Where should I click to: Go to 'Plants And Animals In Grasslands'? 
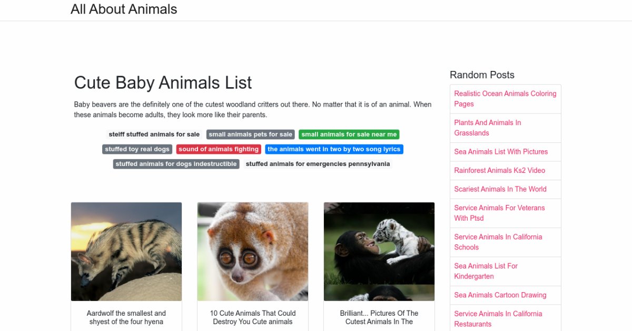tap(487, 128)
